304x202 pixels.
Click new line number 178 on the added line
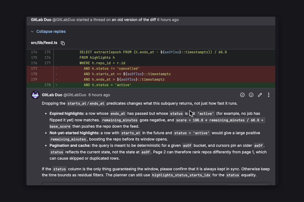(47, 85)
